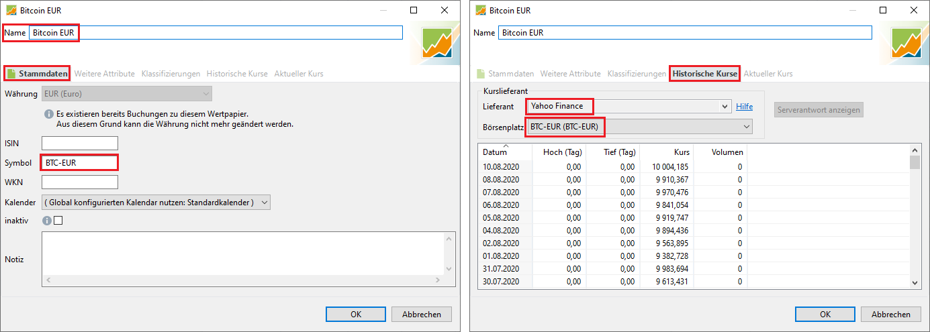Click the Hilfe link
This screenshot has height=332, width=930.
pyautogui.click(x=744, y=106)
